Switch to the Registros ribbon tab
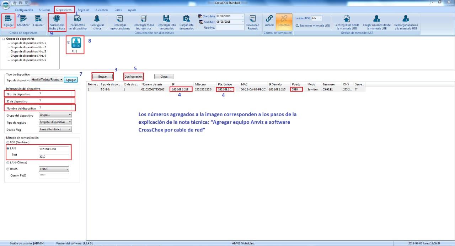This screenshot has width=455, height=246. pyautogui.click(x=83, y=10)
